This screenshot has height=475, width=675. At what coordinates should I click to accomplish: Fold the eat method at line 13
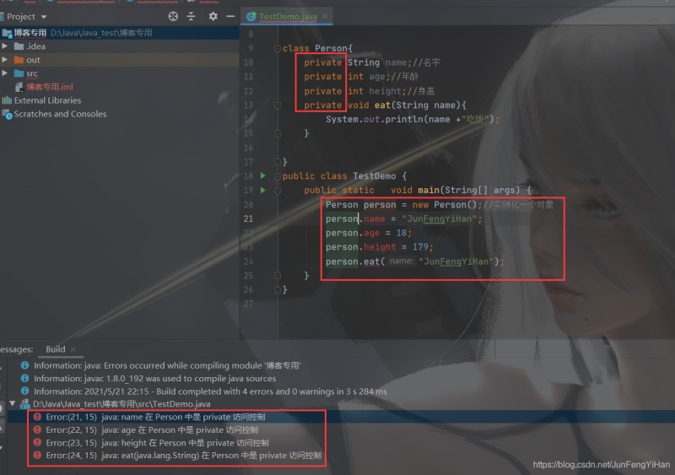(x=278, y=105)
